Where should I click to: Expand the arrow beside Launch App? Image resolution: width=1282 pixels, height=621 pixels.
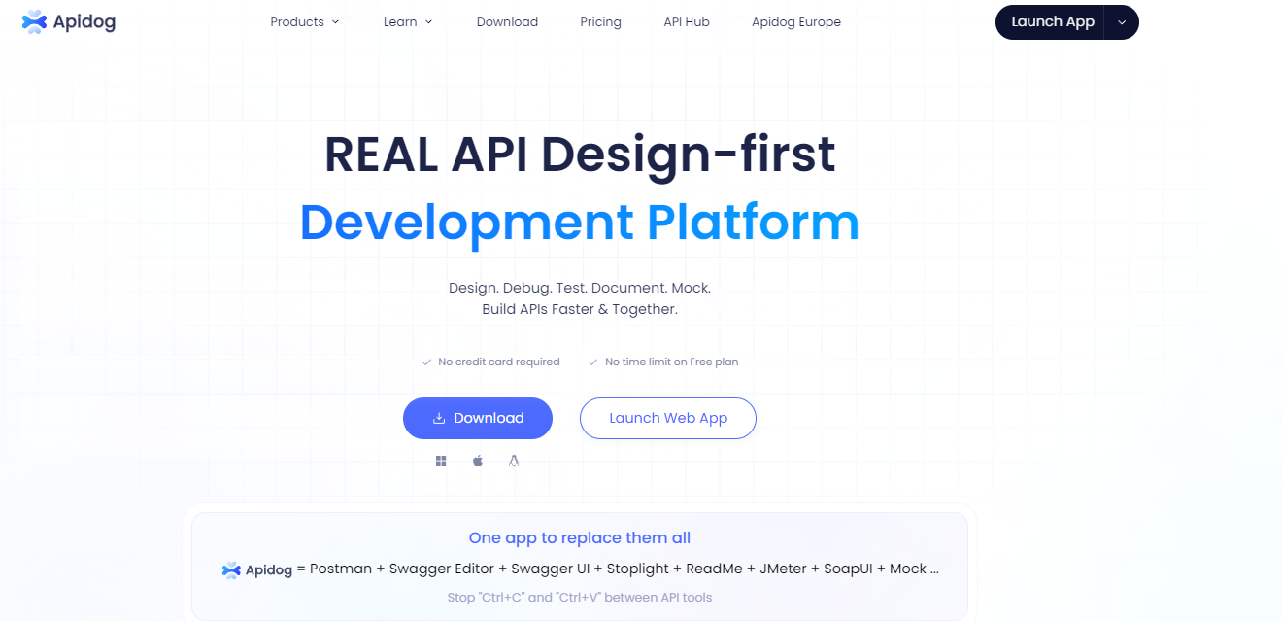point(1122,22)
